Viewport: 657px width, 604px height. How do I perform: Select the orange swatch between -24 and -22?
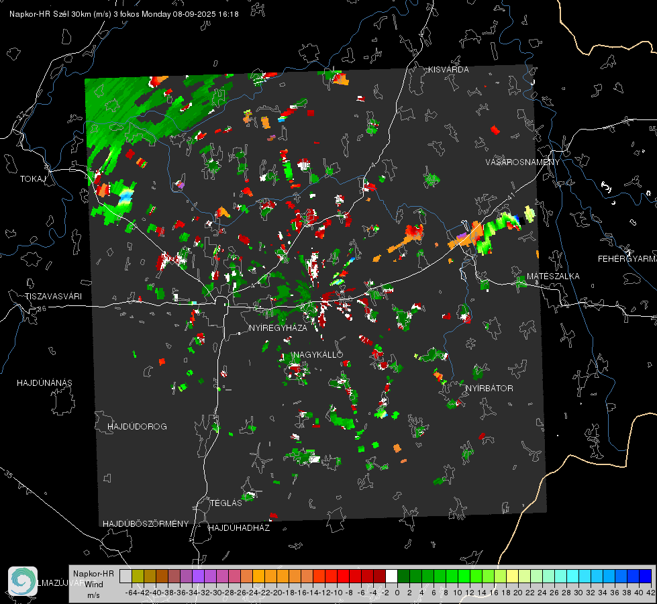[258, 576]
